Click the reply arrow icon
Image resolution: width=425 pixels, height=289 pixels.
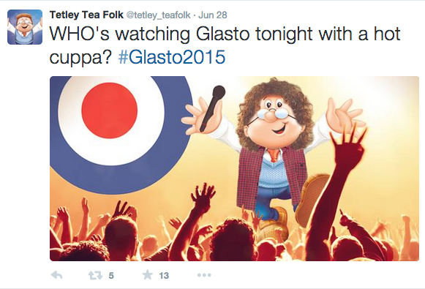tap(56, 275)
